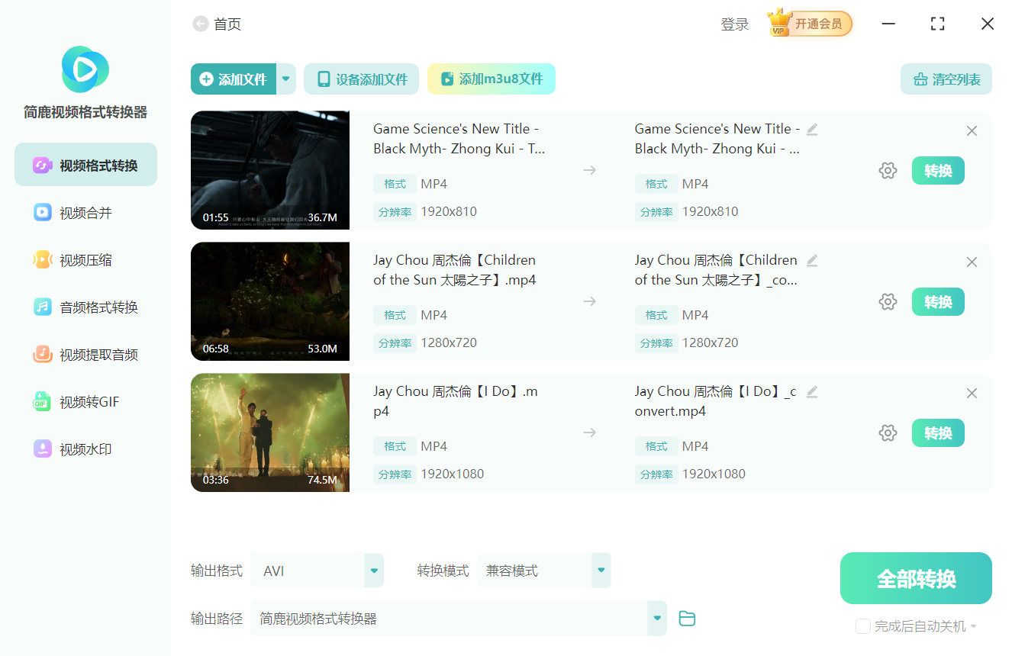Click the 视频压缩 sidebar icon
This screenshot has height=656, width=1012.
(42, 259)
